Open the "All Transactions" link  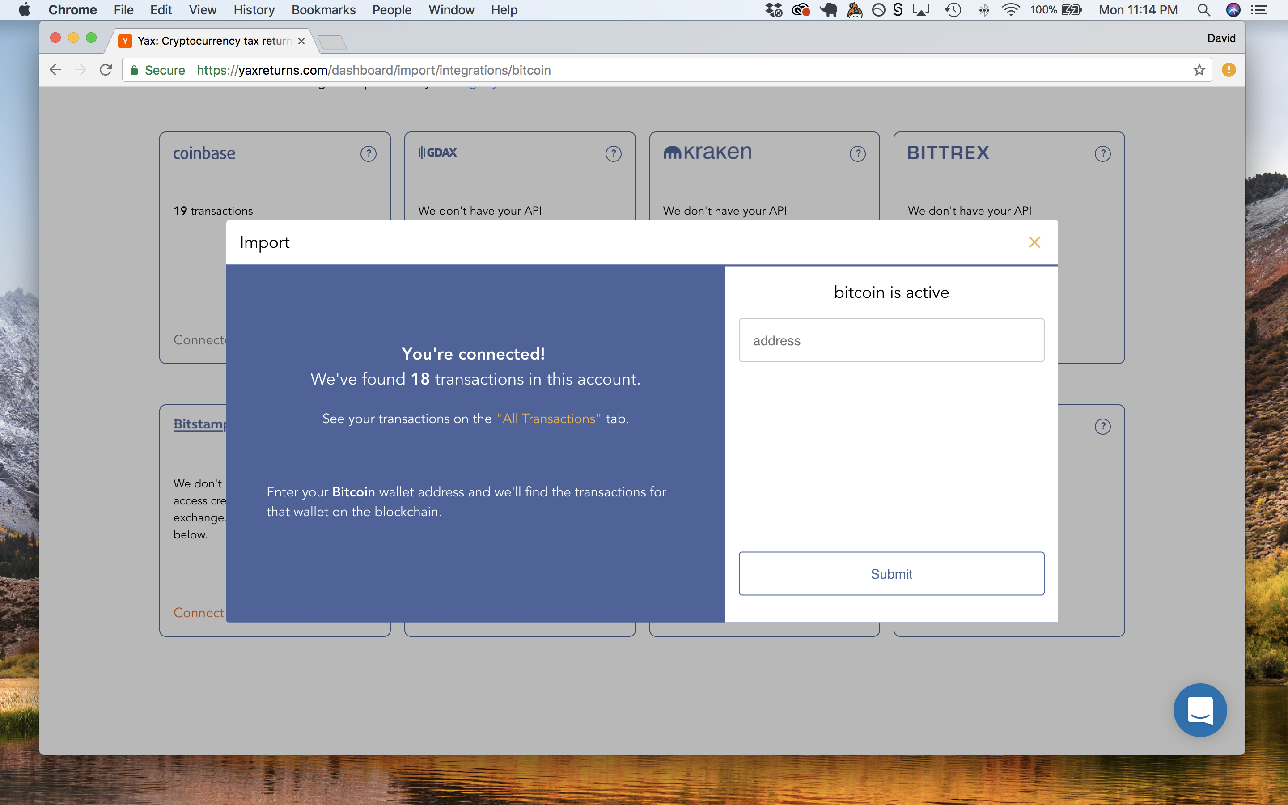[x=548, y=419]
